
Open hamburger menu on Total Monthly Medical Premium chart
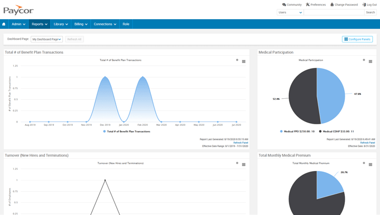[x=370, y=165]
